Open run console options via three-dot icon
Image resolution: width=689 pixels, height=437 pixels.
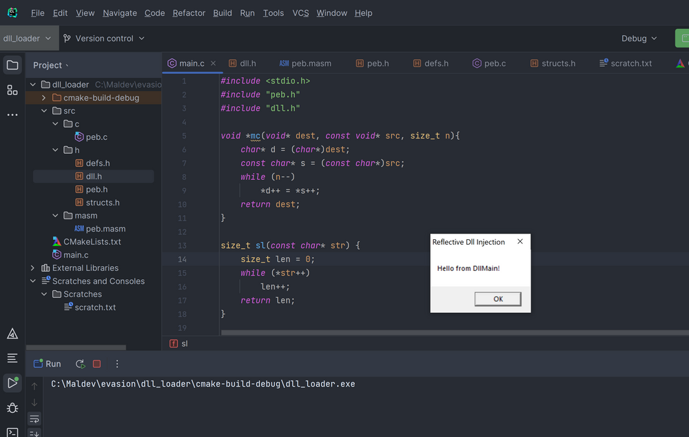pyautogui.click(x=116, y=363)
